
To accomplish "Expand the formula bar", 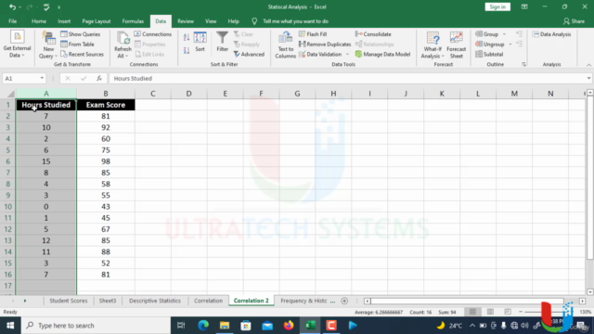I will pos(588,78).
